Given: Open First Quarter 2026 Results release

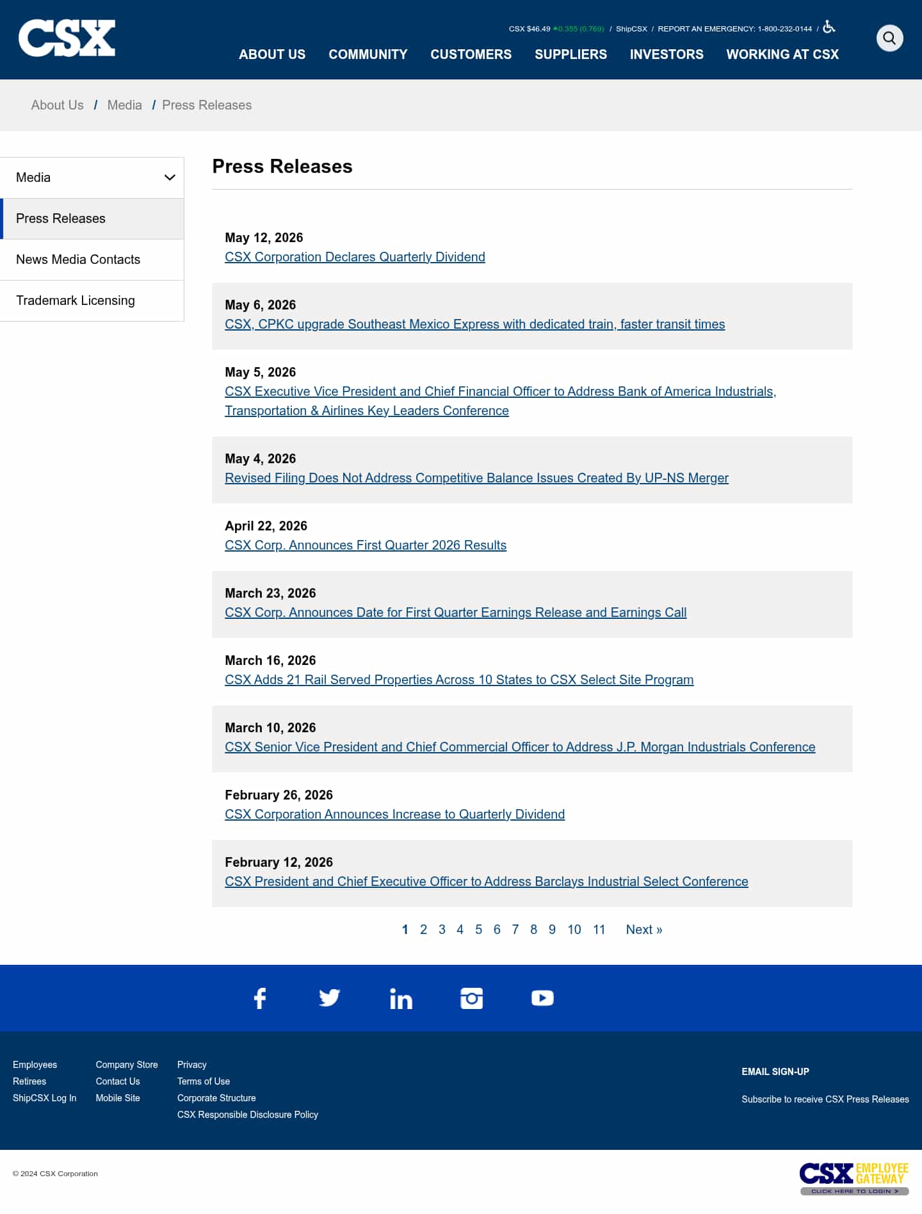Looking at the screenshot, I should (366, 545).
